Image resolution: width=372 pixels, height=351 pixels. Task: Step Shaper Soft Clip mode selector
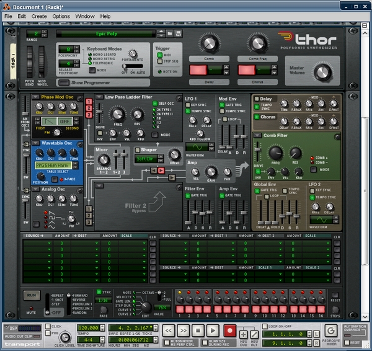click(161, 159)
